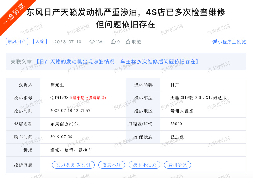This screenshot has height=178, width=253.
Task: Click the 投诉地区 column label
Action: pos(143,111)
